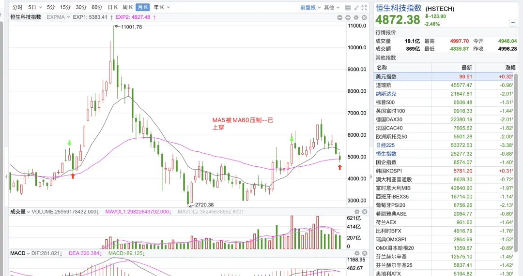Click left chart scroll arrow

(x=6, y=176)
